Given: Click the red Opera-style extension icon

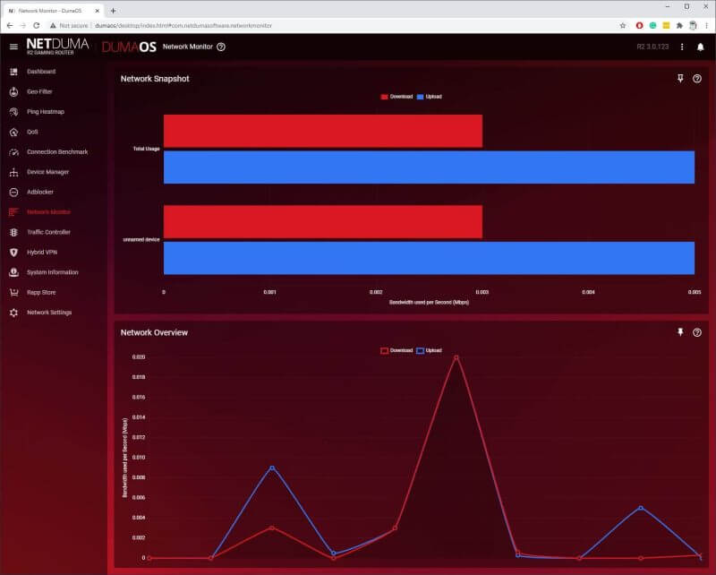Looking at the screenshot, I should [x=639, y=26].
